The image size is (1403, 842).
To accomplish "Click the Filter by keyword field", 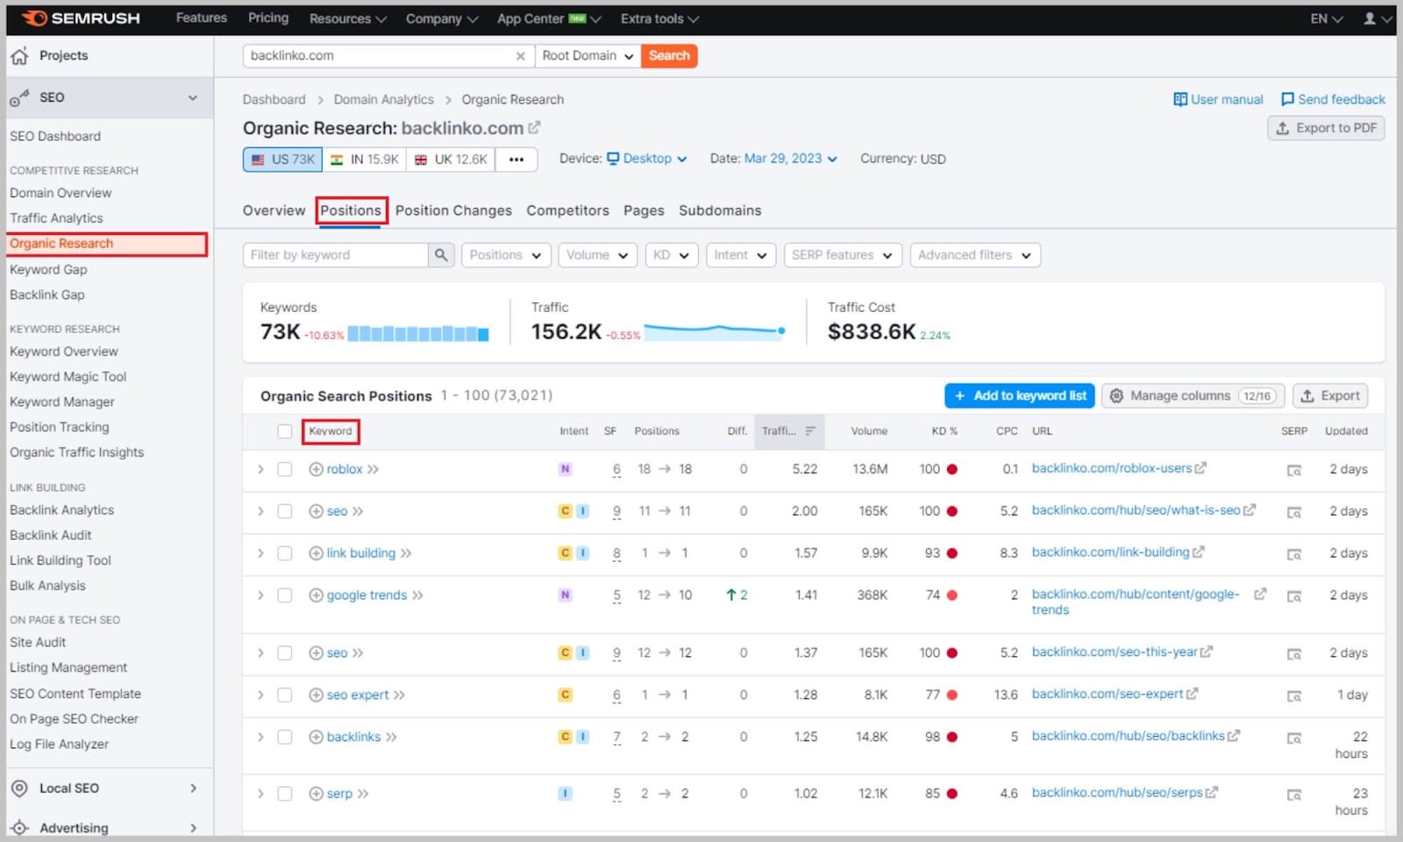I will tap(336, 255).
